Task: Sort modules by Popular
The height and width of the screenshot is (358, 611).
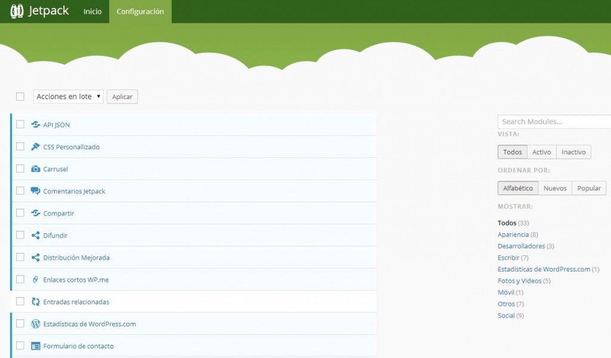Action: click(x=589, y=188)
